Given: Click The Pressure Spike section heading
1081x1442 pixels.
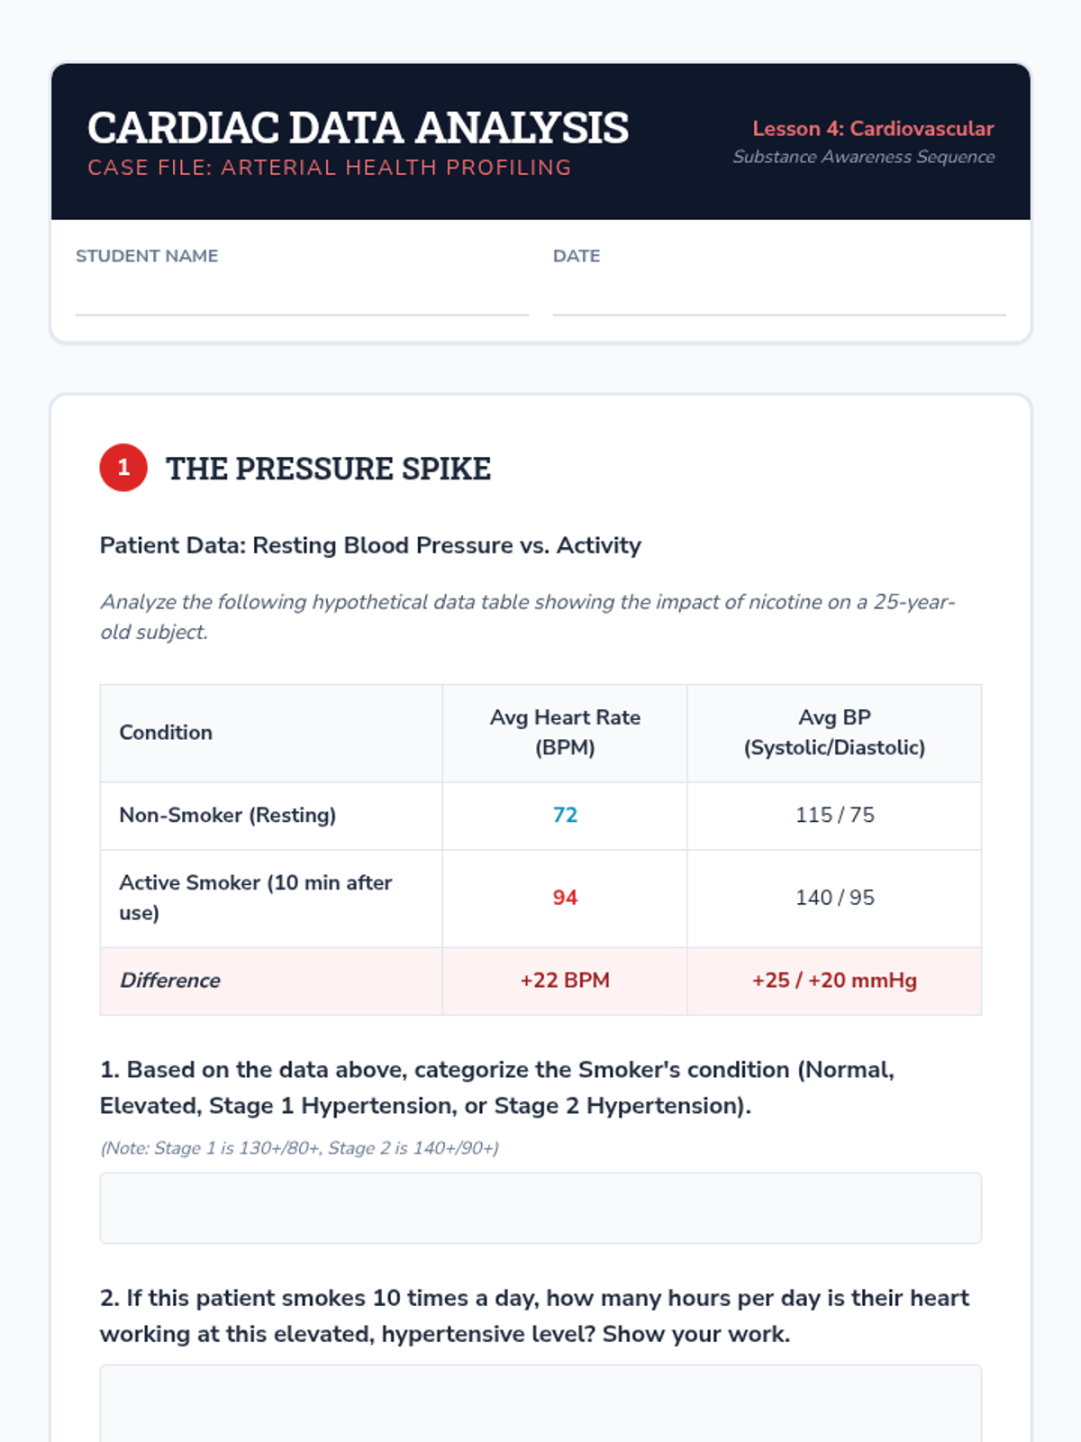Looking at the screenshot, I should (x=329, y=469).
